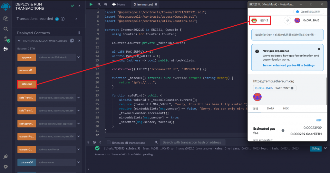Click the approve function button
The image size is (330, 173).
click(27, 57)
